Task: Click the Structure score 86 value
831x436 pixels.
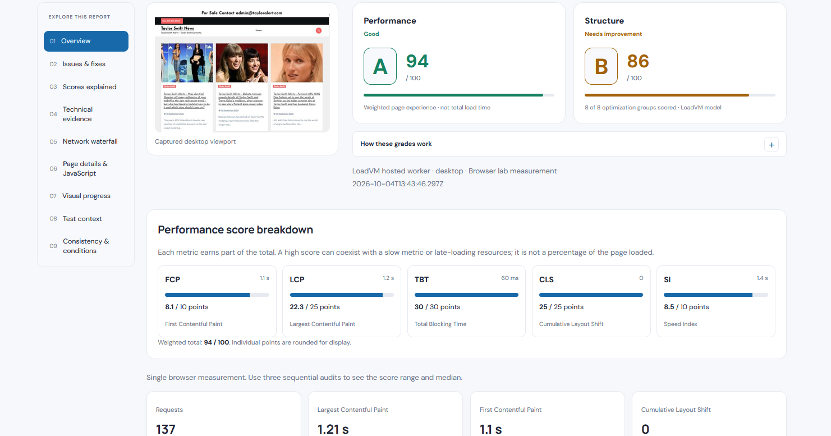Action: tap(638, 61)
